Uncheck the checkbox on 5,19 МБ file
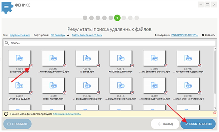This screenshot has height=132, width=219. click(166, 65)
